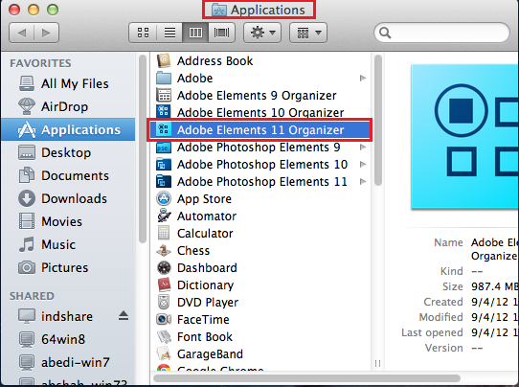
Task: Select the Calculator name text
Action: [205, 234]
